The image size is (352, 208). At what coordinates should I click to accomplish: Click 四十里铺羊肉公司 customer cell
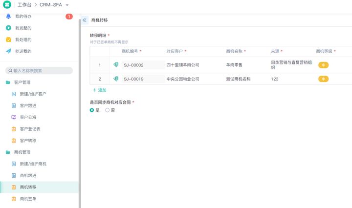pos(183,65)
